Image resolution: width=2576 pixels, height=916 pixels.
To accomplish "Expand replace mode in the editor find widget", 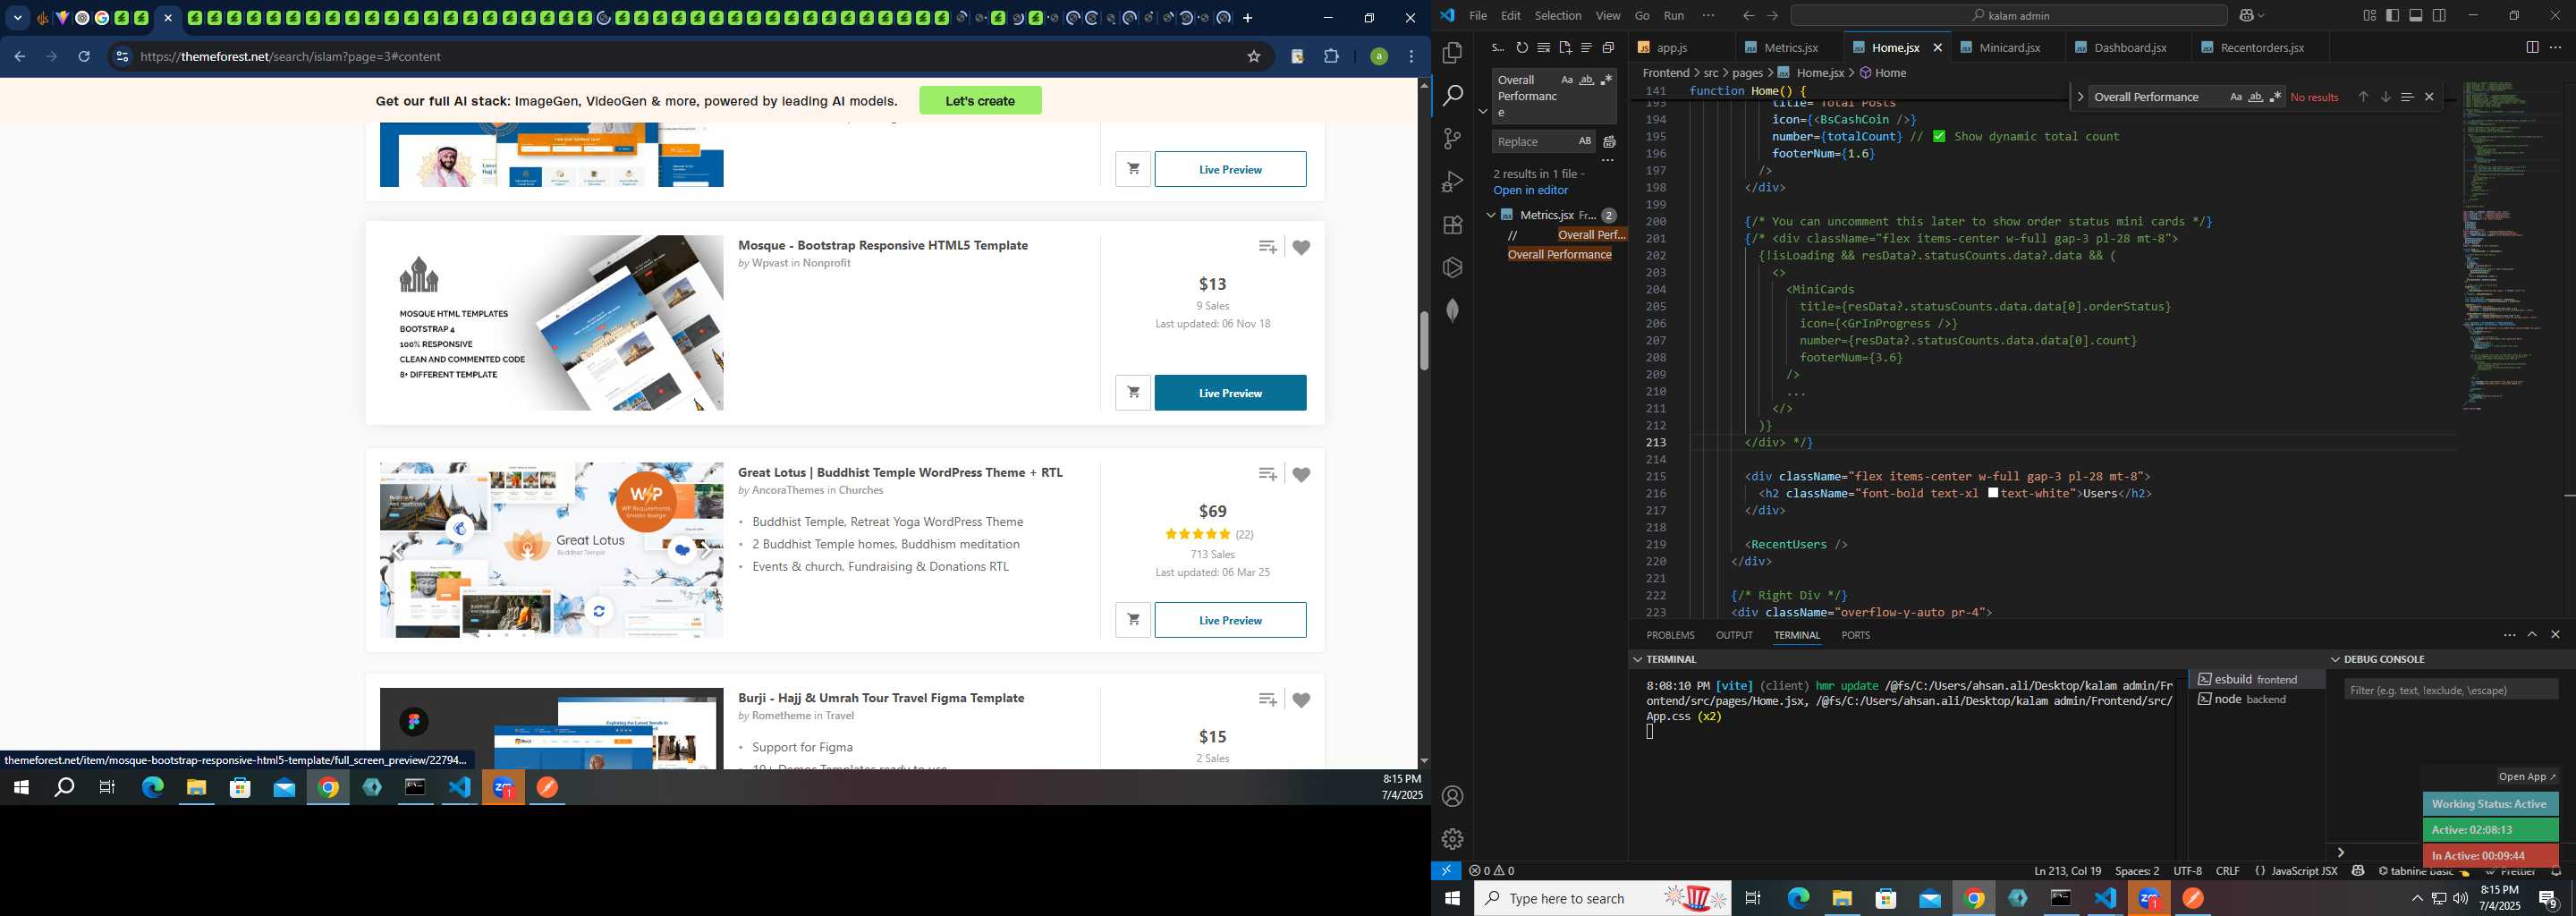I will click(2080, 97).
